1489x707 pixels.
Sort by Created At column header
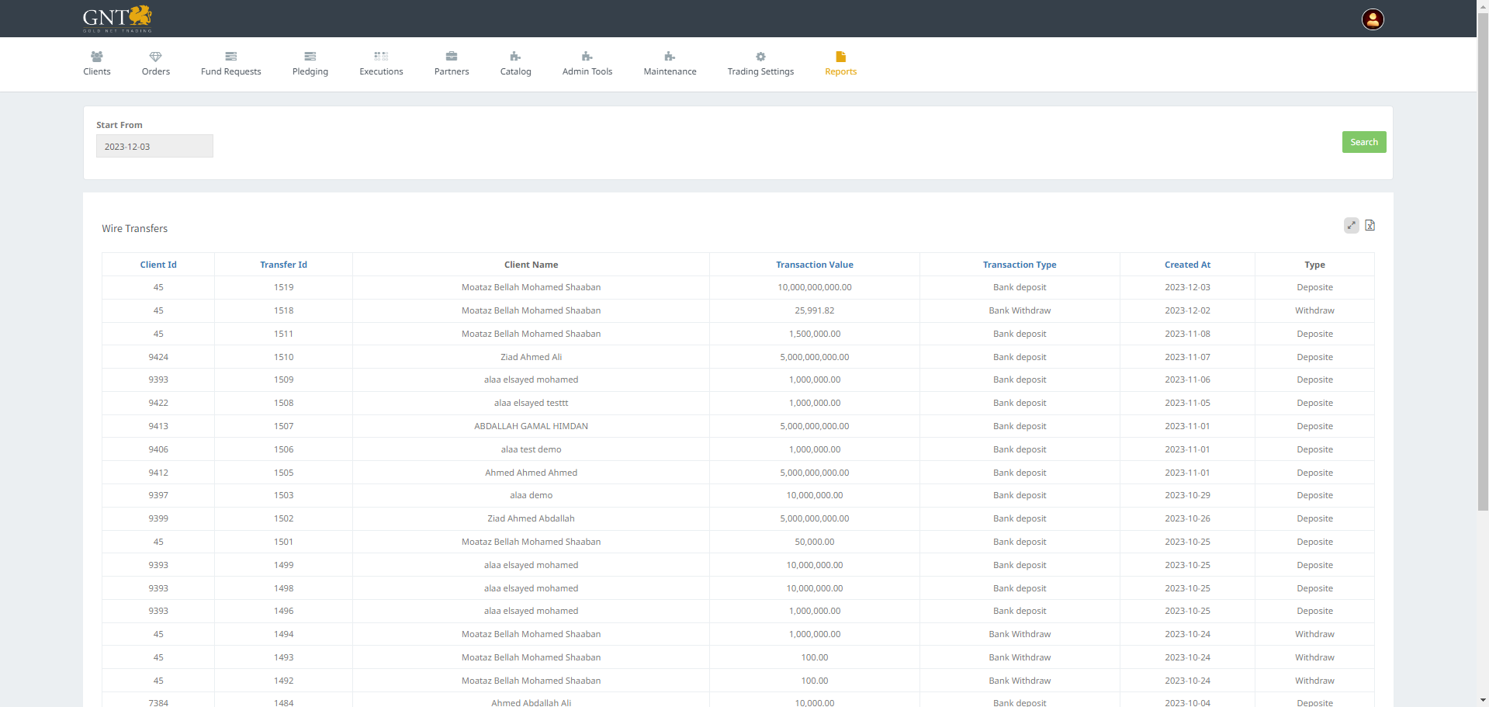click(1187, 265)
